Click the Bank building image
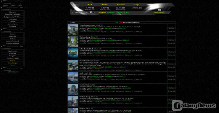The height and width of the screenshot is (113, 219). [73, 77]
